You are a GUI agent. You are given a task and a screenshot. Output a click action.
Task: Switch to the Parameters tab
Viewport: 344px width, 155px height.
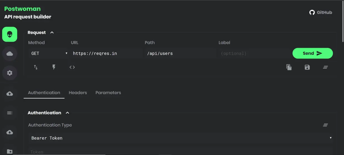(108, 93)
